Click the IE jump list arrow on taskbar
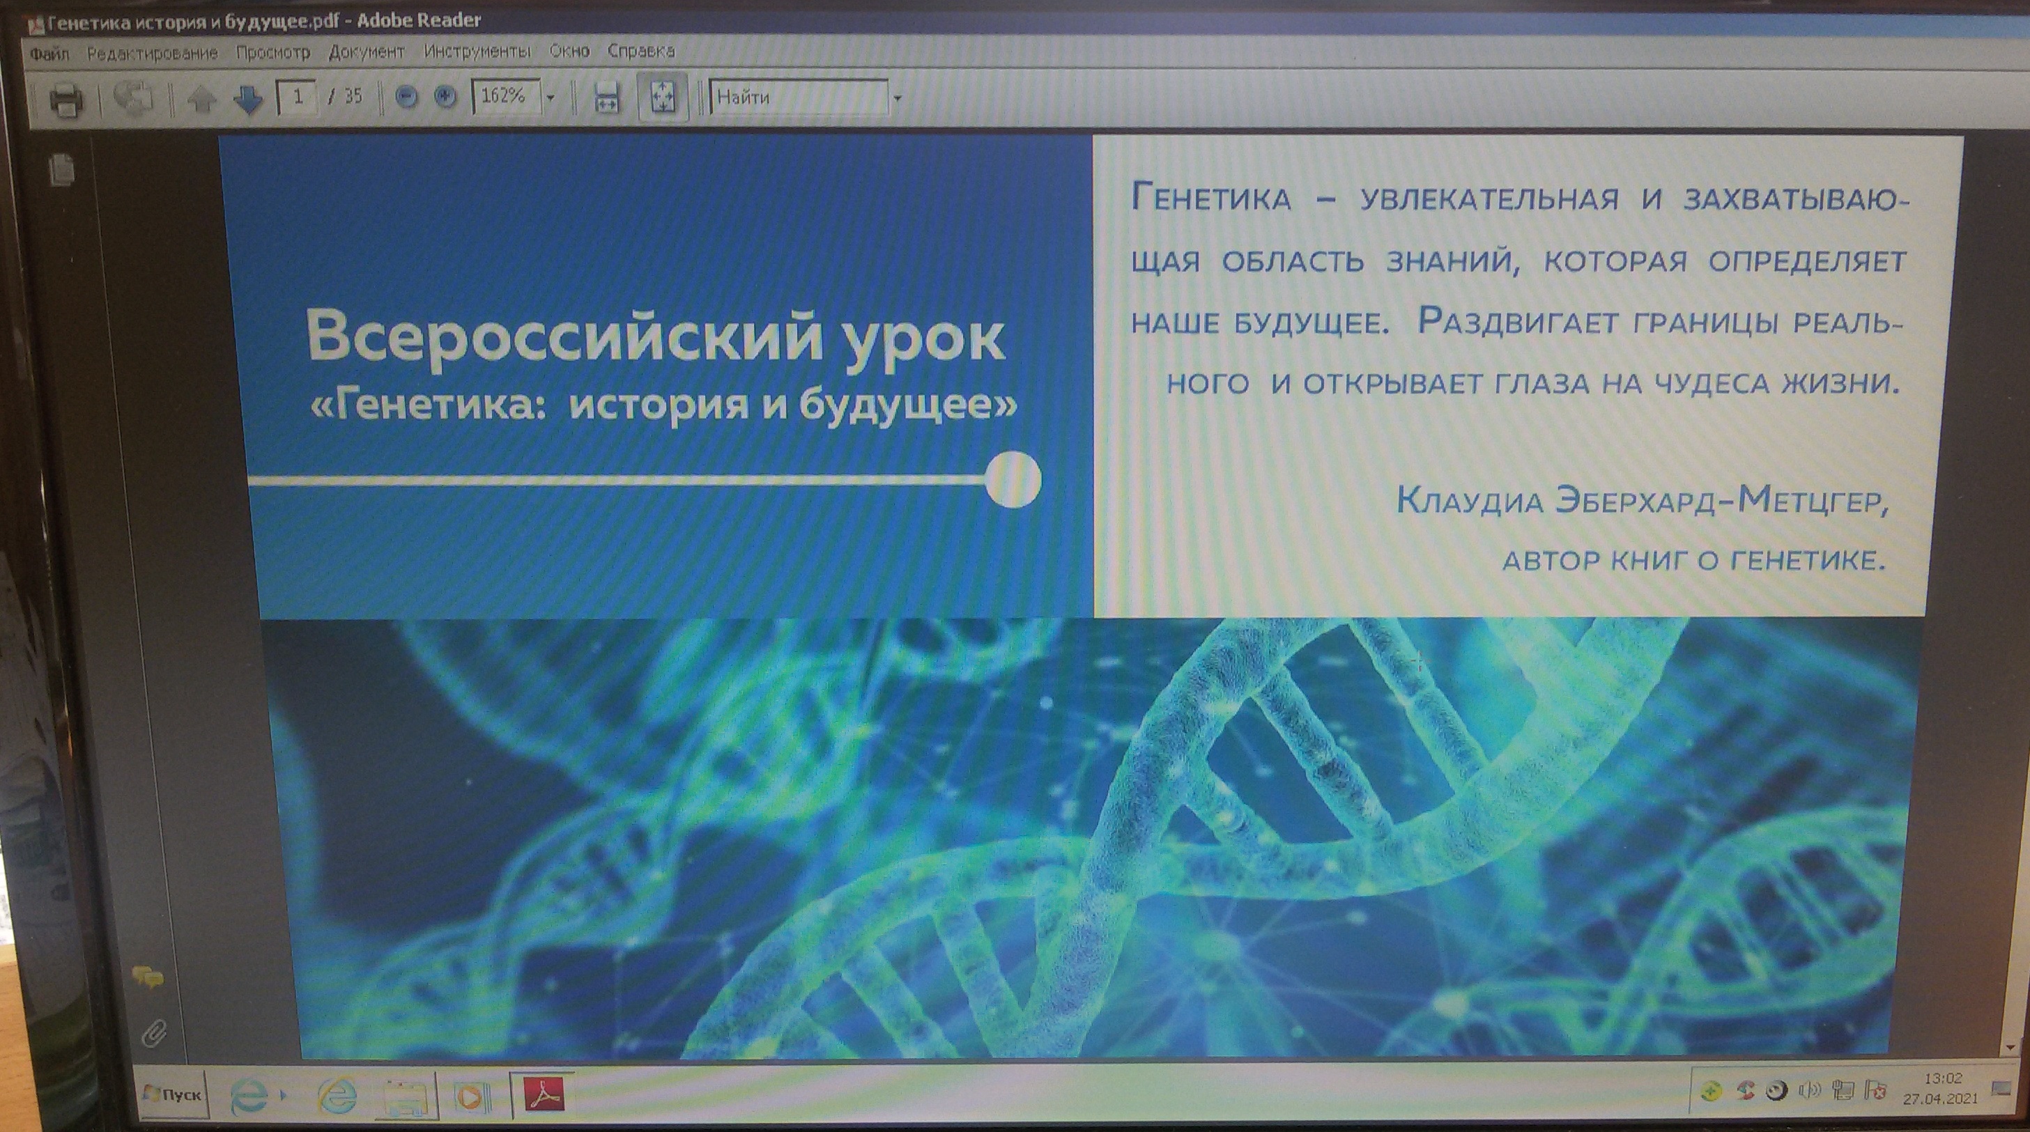The width and height of the screenshot is (2030, 1132). tap(282, 1096)
